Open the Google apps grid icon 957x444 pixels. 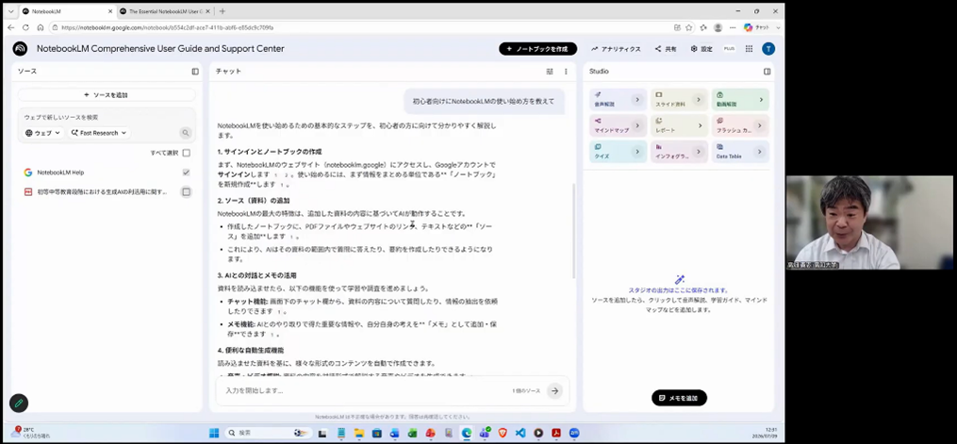(x=749, y=49)
